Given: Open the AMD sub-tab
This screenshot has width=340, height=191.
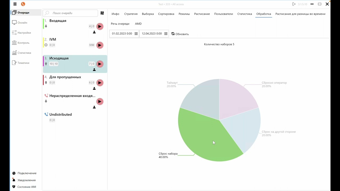Looking at the screenshot, I should tap(138, 24).
